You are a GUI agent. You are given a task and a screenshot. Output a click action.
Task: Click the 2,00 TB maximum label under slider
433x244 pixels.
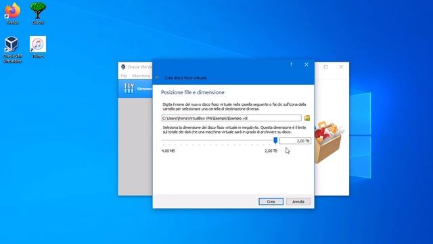[x=271, y=150]
